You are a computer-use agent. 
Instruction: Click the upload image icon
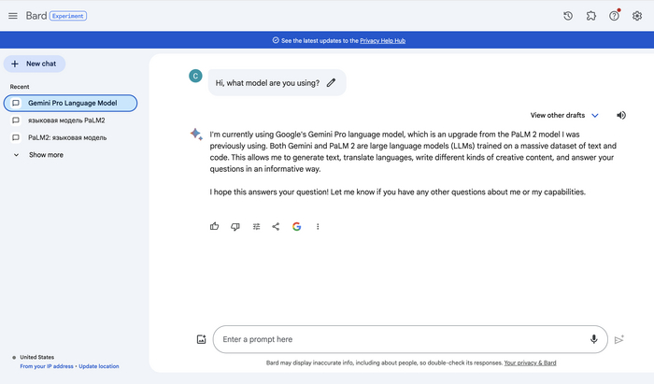click(x=201, y=339)
